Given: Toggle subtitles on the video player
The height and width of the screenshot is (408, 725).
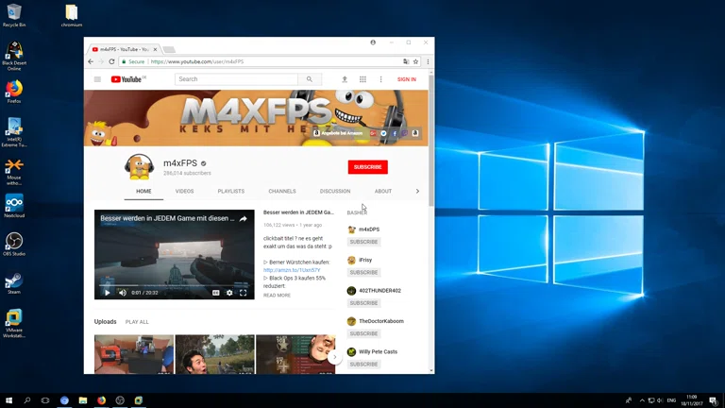Looking at the screenshot, I should click(215, 293).
